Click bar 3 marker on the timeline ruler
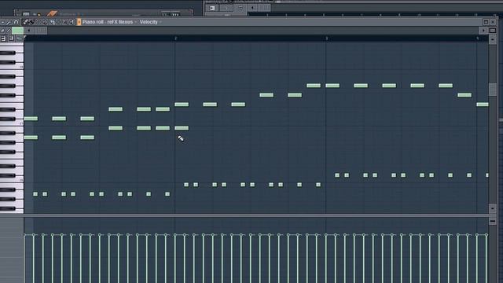The image size is (503, 283). click(x=327, y=39)
